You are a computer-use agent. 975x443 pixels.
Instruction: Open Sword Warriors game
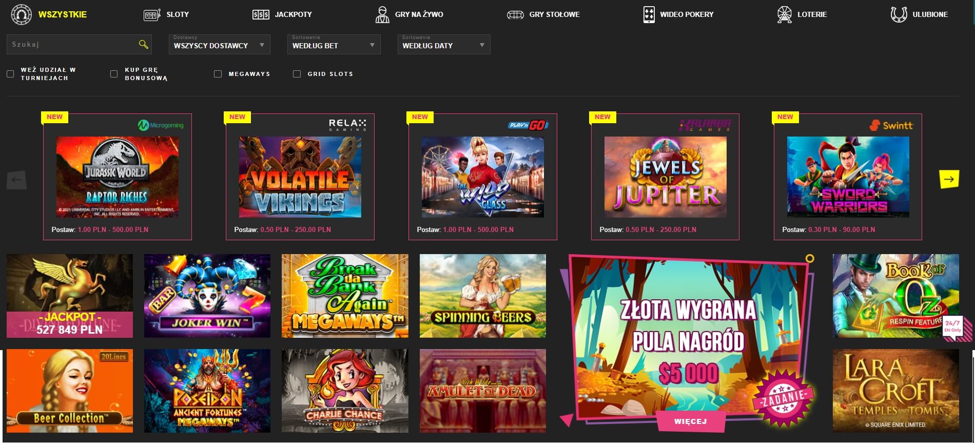pos(848,177)
